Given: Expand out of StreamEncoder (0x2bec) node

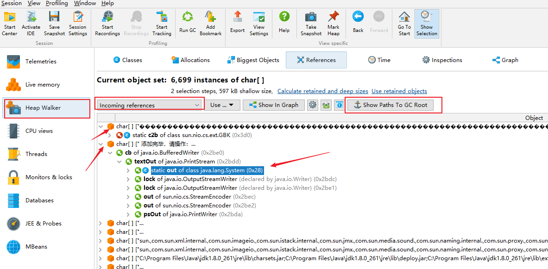Looking at the screenshot, I should point(129,196).
